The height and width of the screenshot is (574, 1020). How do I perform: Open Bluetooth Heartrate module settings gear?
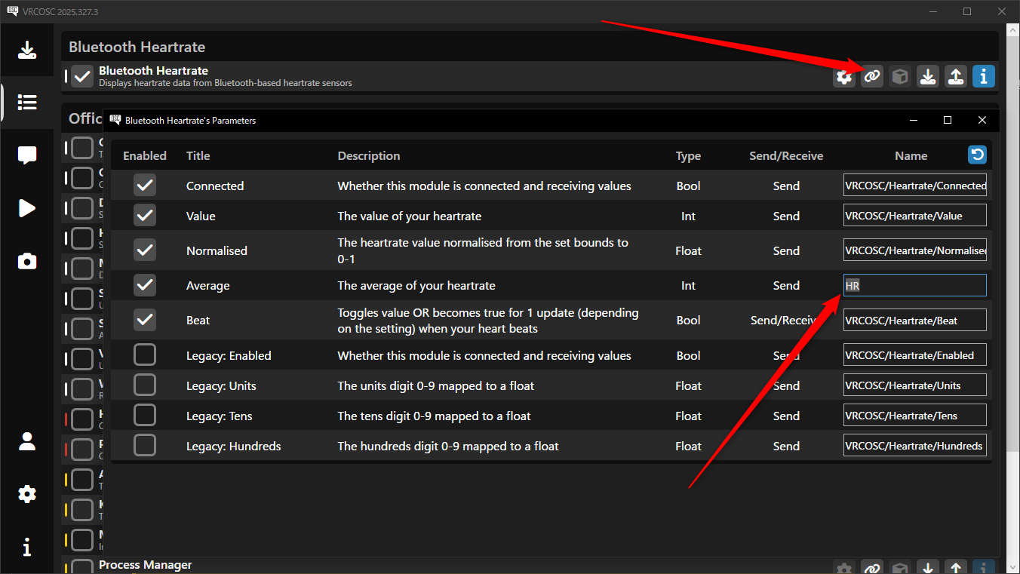click(844, 76)
